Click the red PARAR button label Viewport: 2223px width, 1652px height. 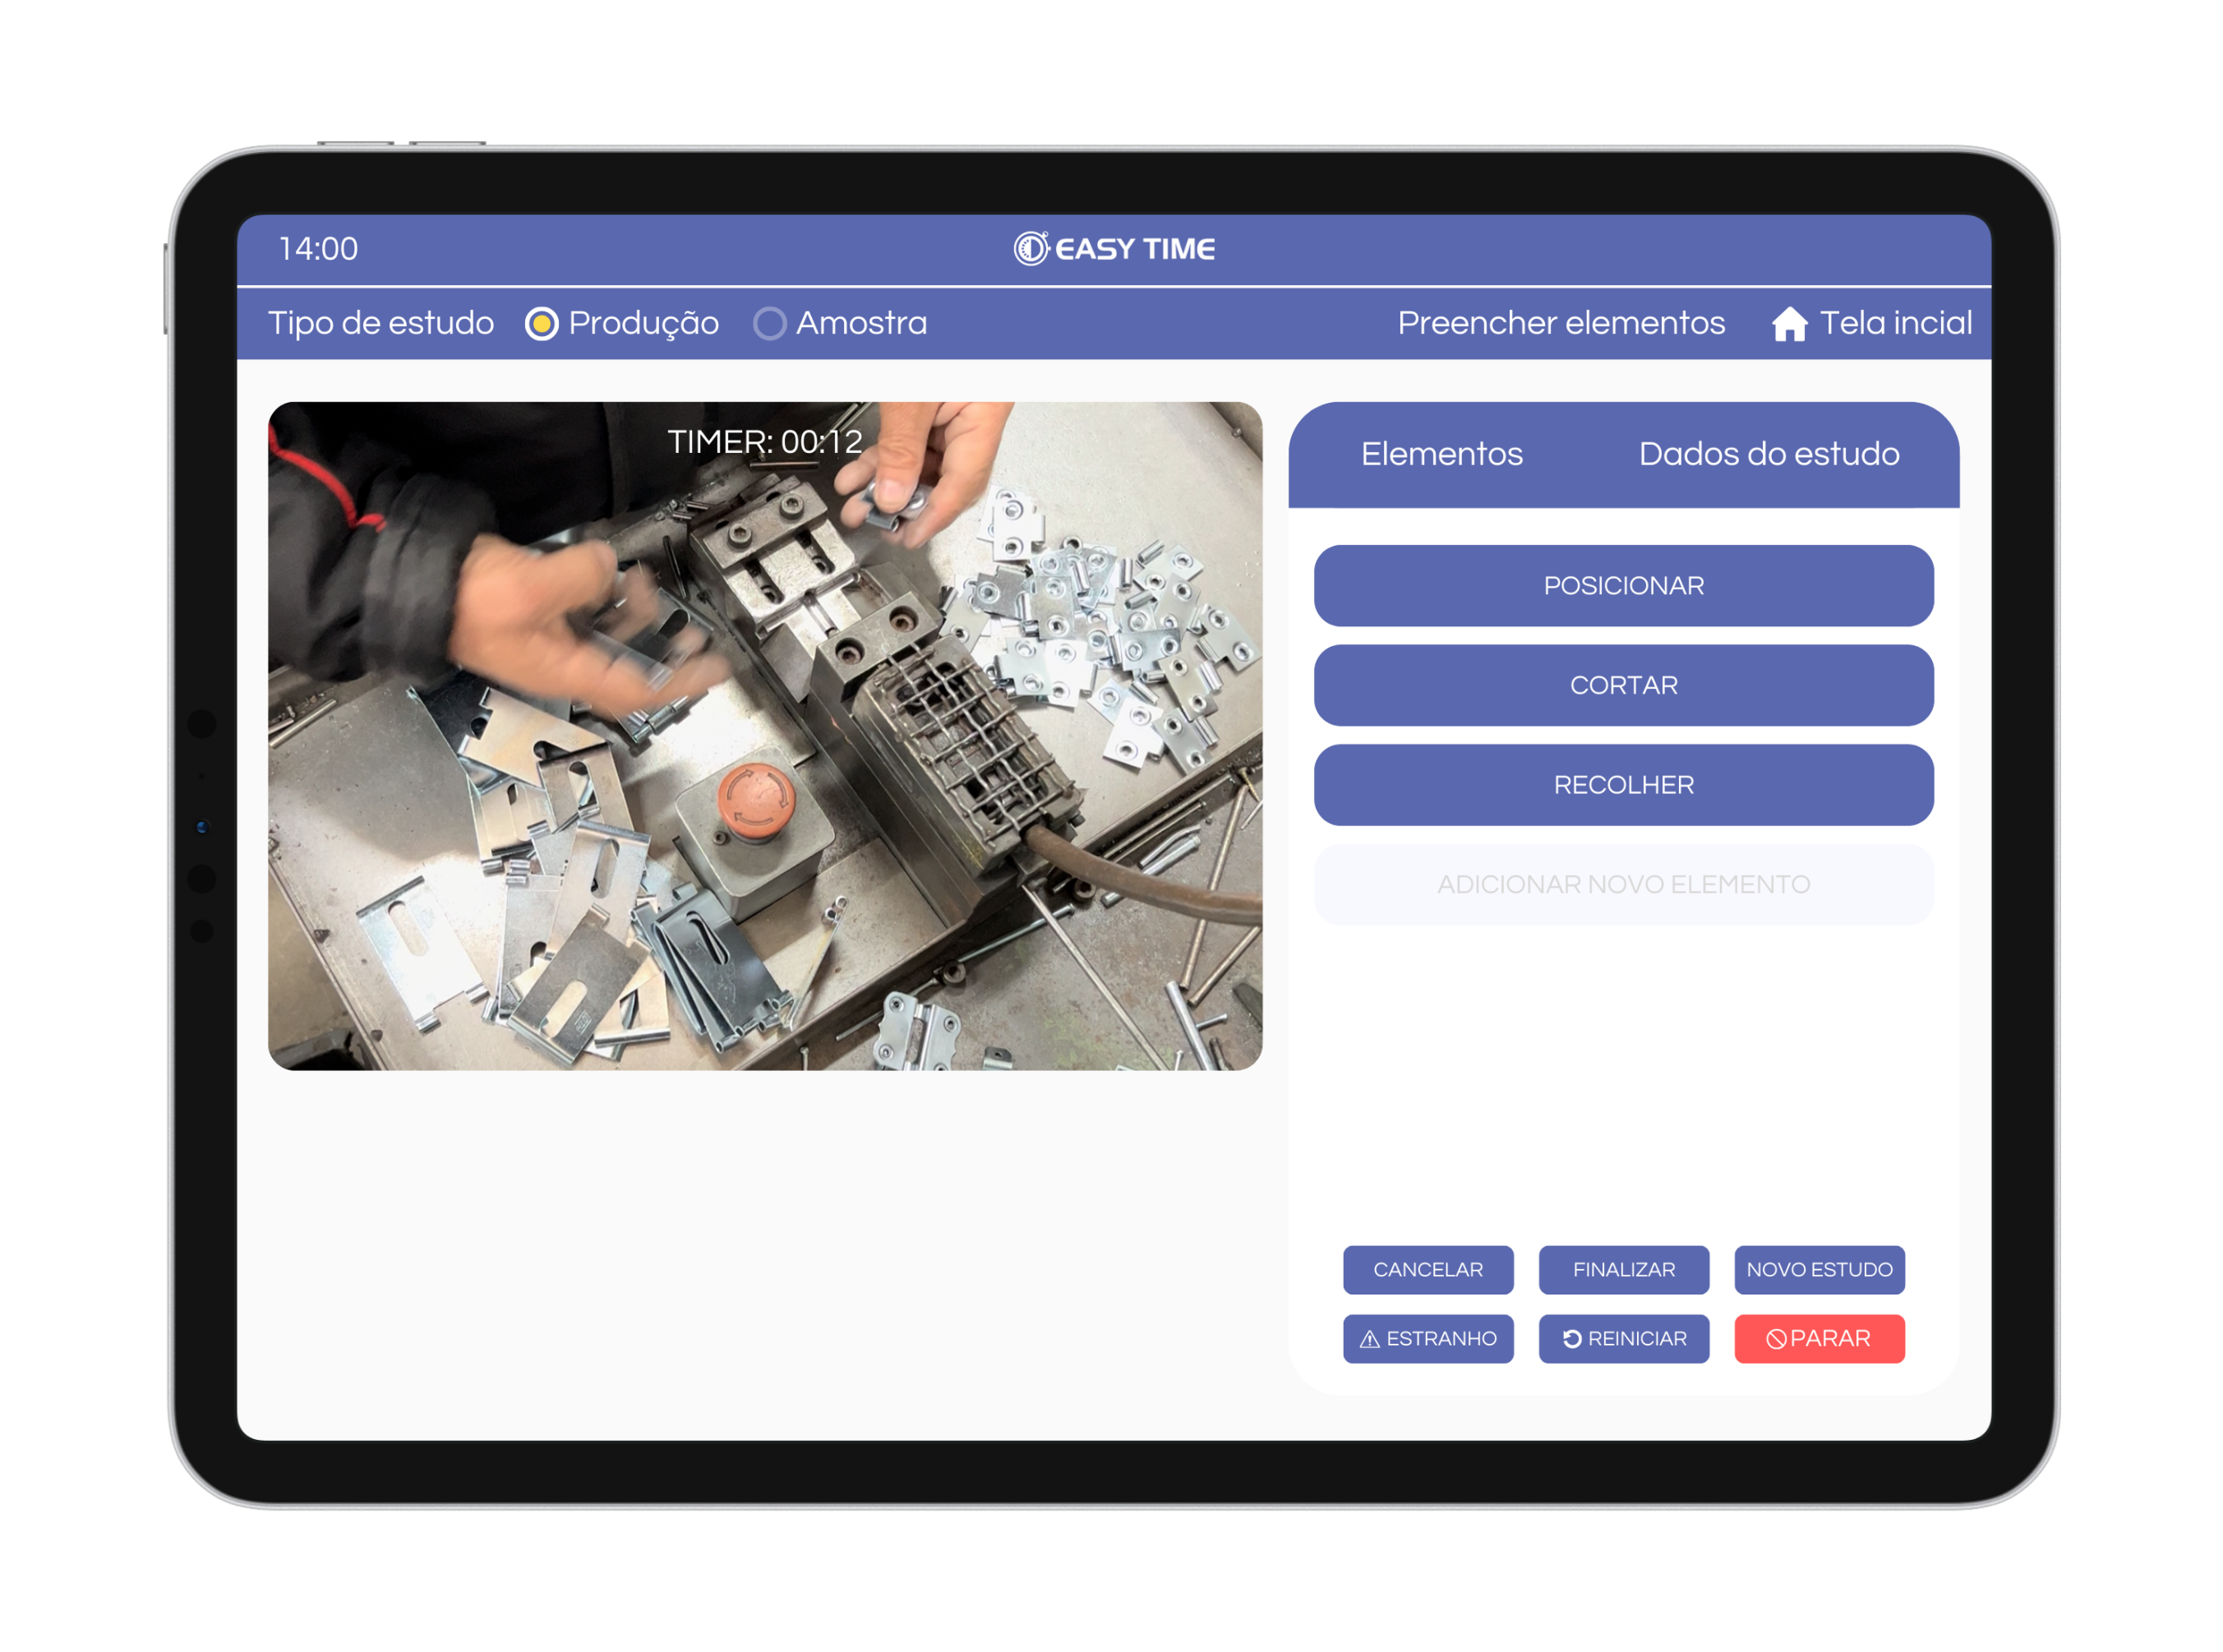pyautogui.click(x=1829, y=1338)
